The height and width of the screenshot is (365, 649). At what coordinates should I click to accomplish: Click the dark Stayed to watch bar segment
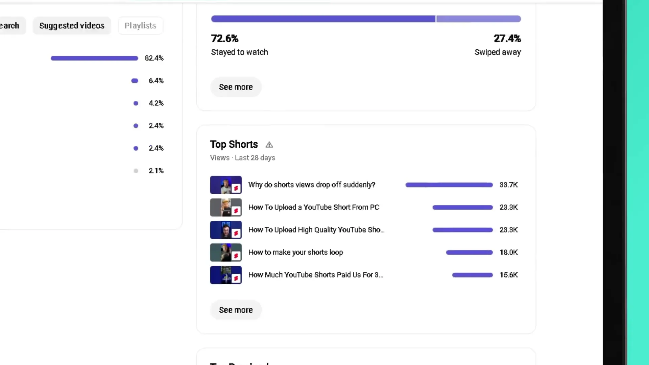(323, 19)
